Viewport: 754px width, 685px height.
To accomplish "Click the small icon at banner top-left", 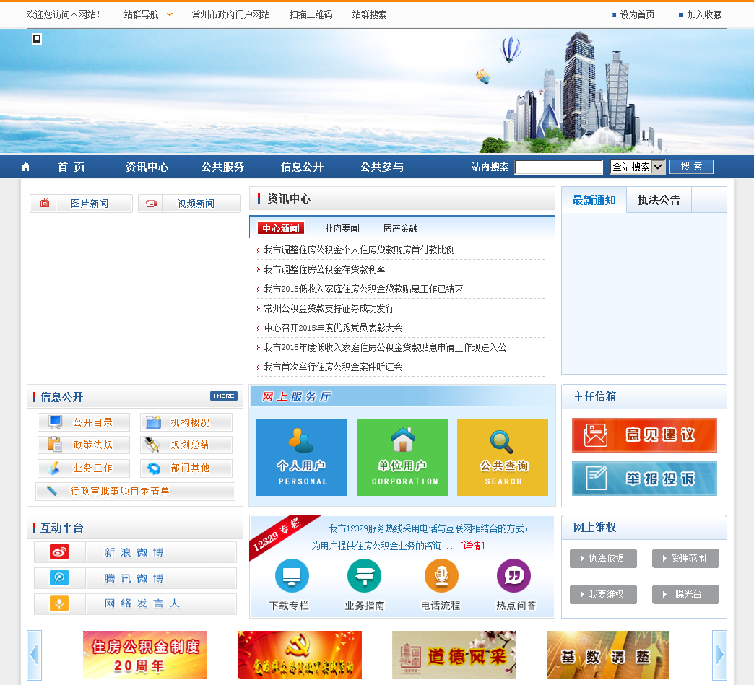I will click(37, 39).
